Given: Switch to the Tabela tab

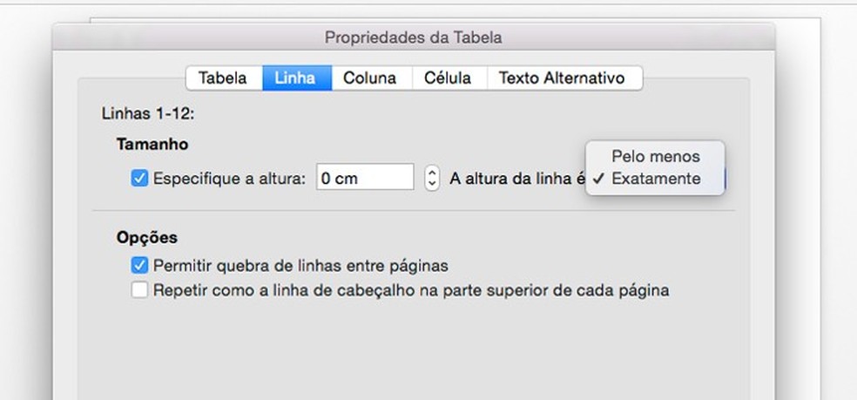Looking at the screenshot, I should pos(223,78).
